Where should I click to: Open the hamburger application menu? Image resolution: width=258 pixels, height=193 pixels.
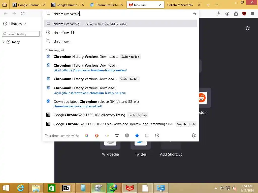(x=252, y=14)
